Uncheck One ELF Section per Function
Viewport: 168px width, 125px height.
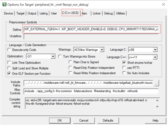coord(10,73)
